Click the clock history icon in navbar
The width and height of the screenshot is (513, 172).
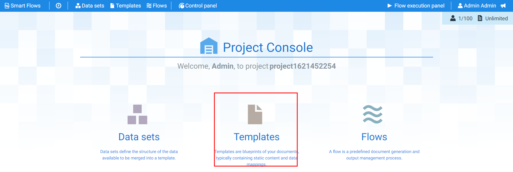[x=59, y=6]
